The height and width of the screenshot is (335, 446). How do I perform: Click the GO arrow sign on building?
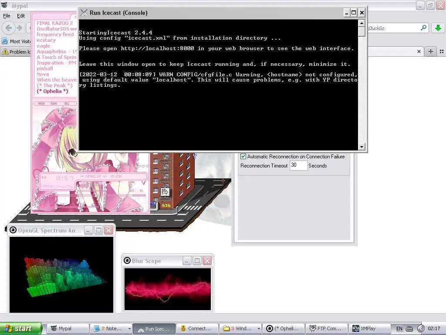tap(165, 192)
